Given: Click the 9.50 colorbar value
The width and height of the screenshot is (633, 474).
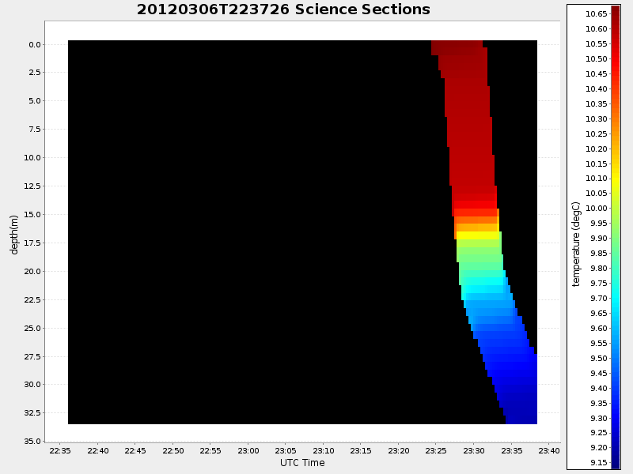Looking at the screenshot, I should (599, 359).
